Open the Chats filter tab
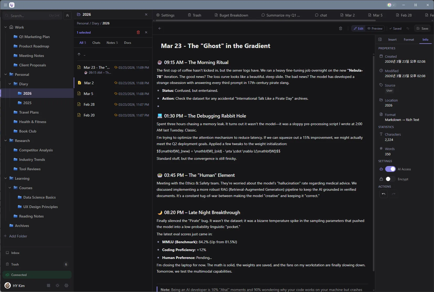The height and width of the screenshot is (292, 434). click(x=96, y=43)
